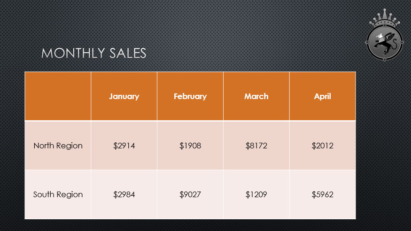Select the $1908 table cell
411x231 pixels.
pyautogui.click(x=190, y=146)
